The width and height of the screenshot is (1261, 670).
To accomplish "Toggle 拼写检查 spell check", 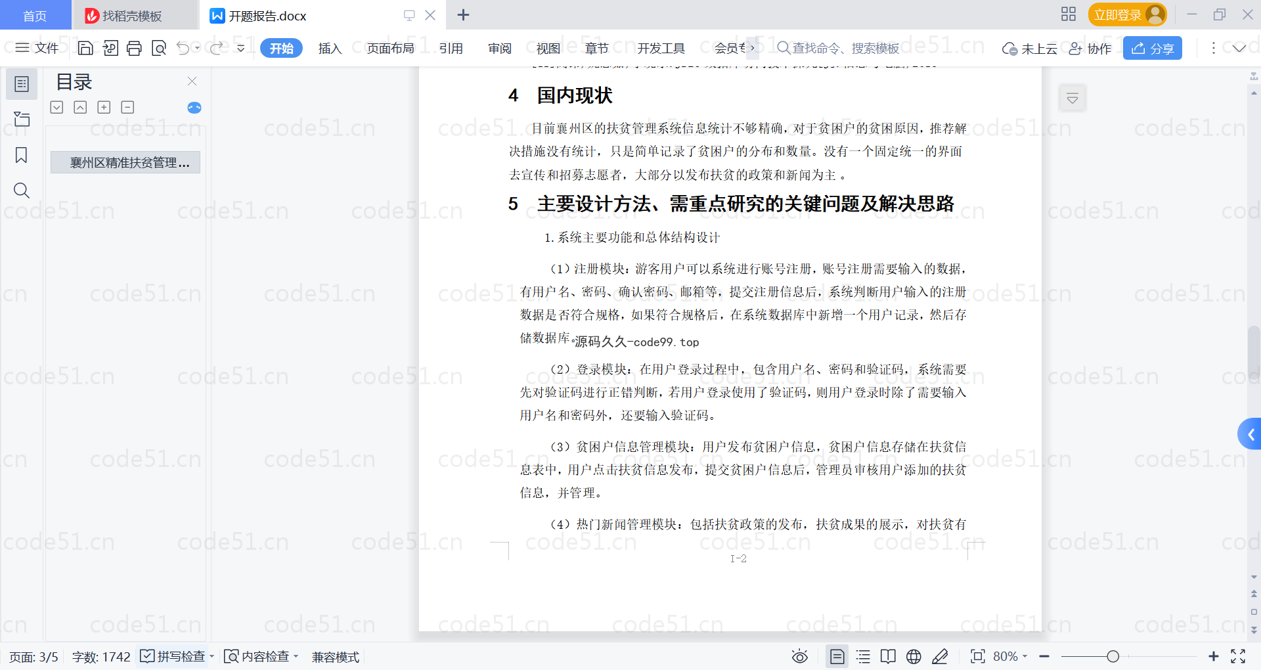I will tap(173, 656).
